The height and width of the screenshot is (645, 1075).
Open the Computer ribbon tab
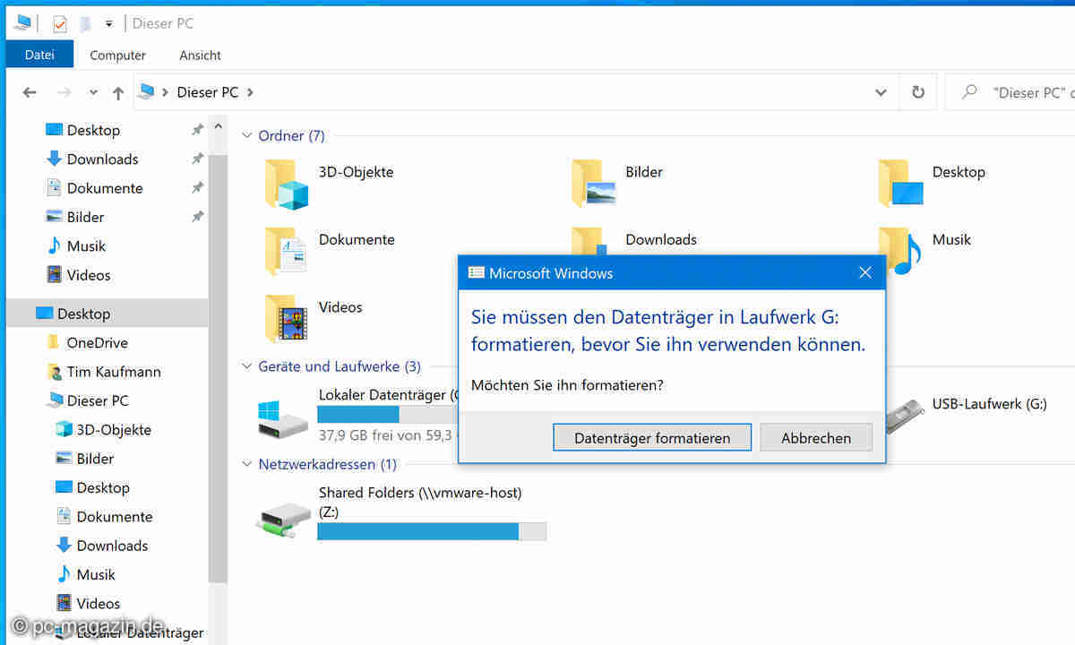[x=117, y=55]
